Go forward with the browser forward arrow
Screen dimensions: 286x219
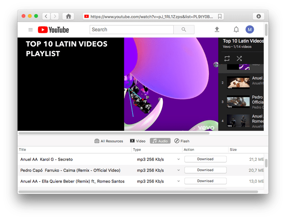[55, 16]
